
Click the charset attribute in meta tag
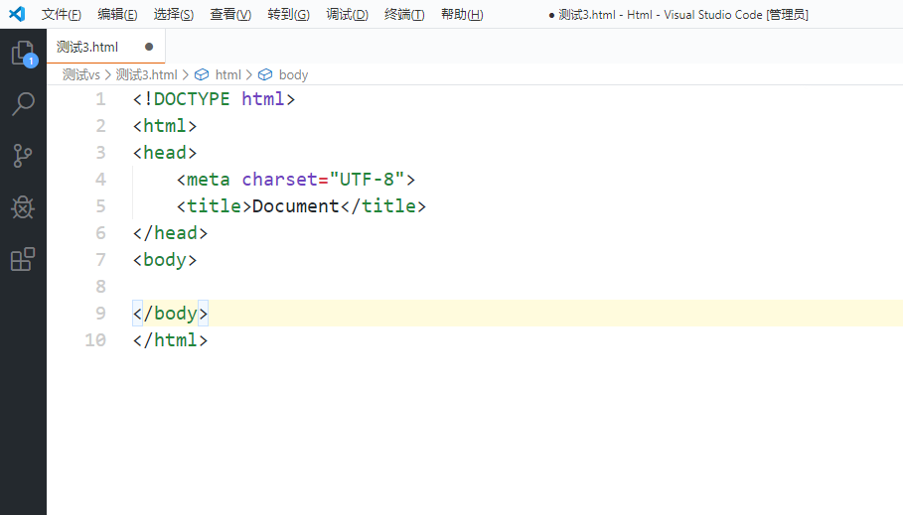point(279,180)
